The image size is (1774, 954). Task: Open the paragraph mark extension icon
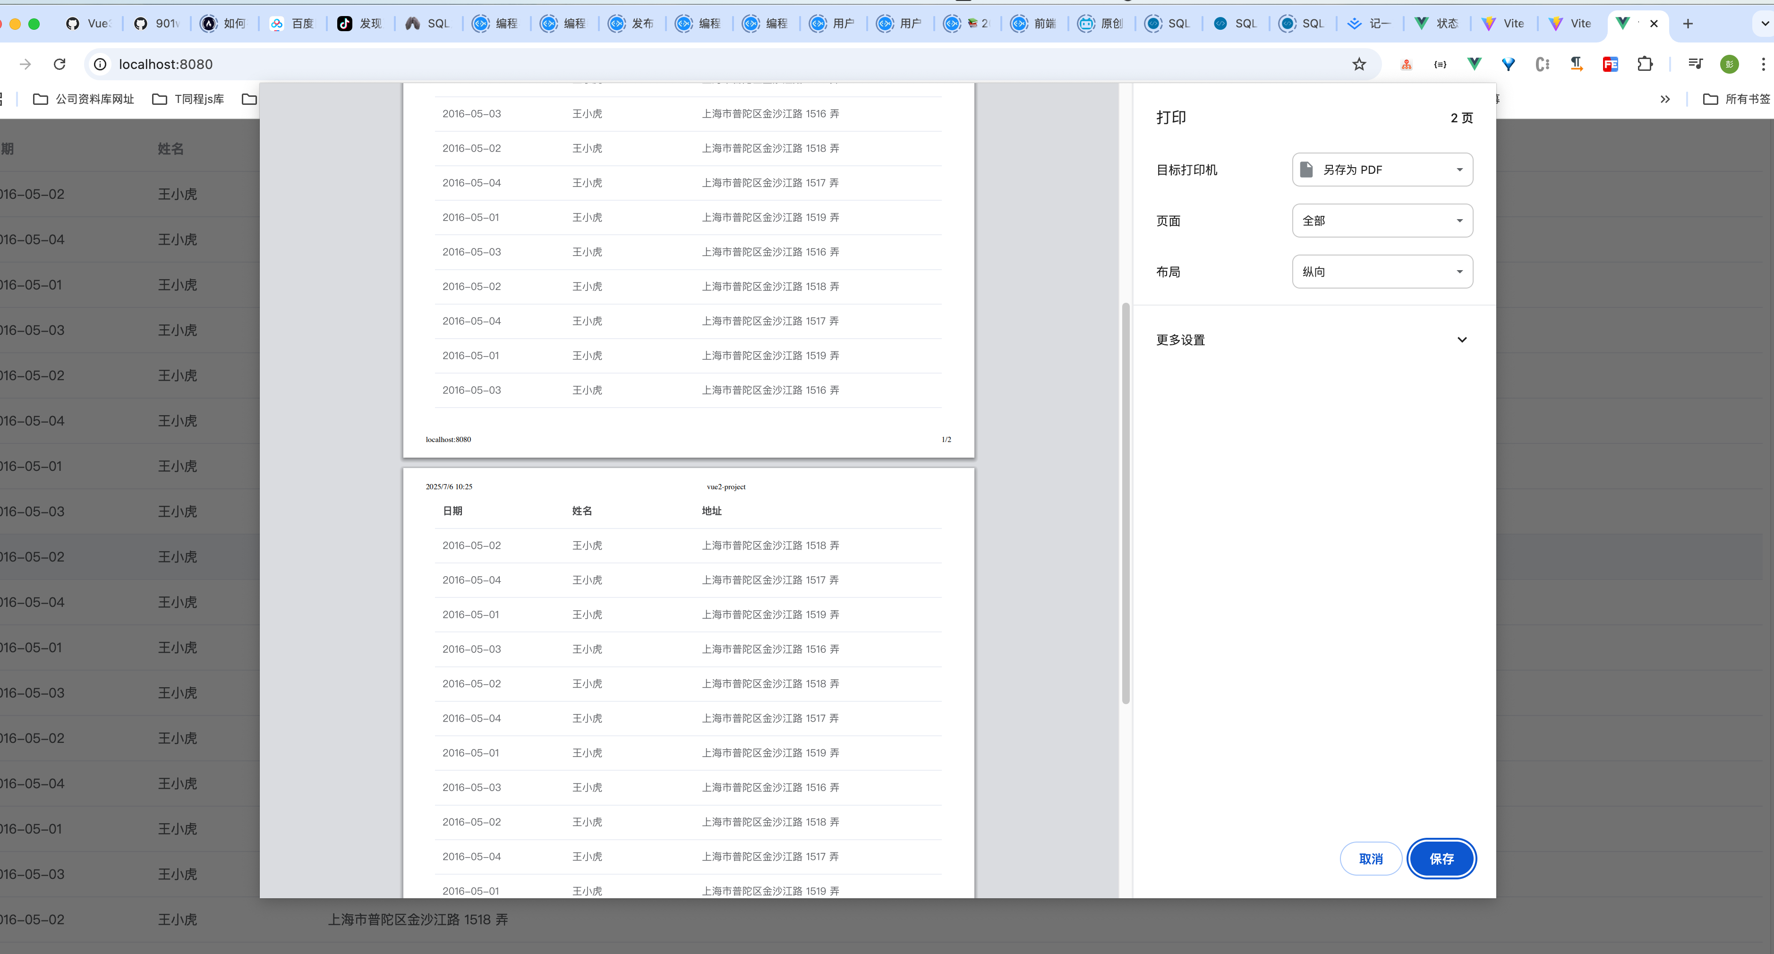coord(1577,64)
